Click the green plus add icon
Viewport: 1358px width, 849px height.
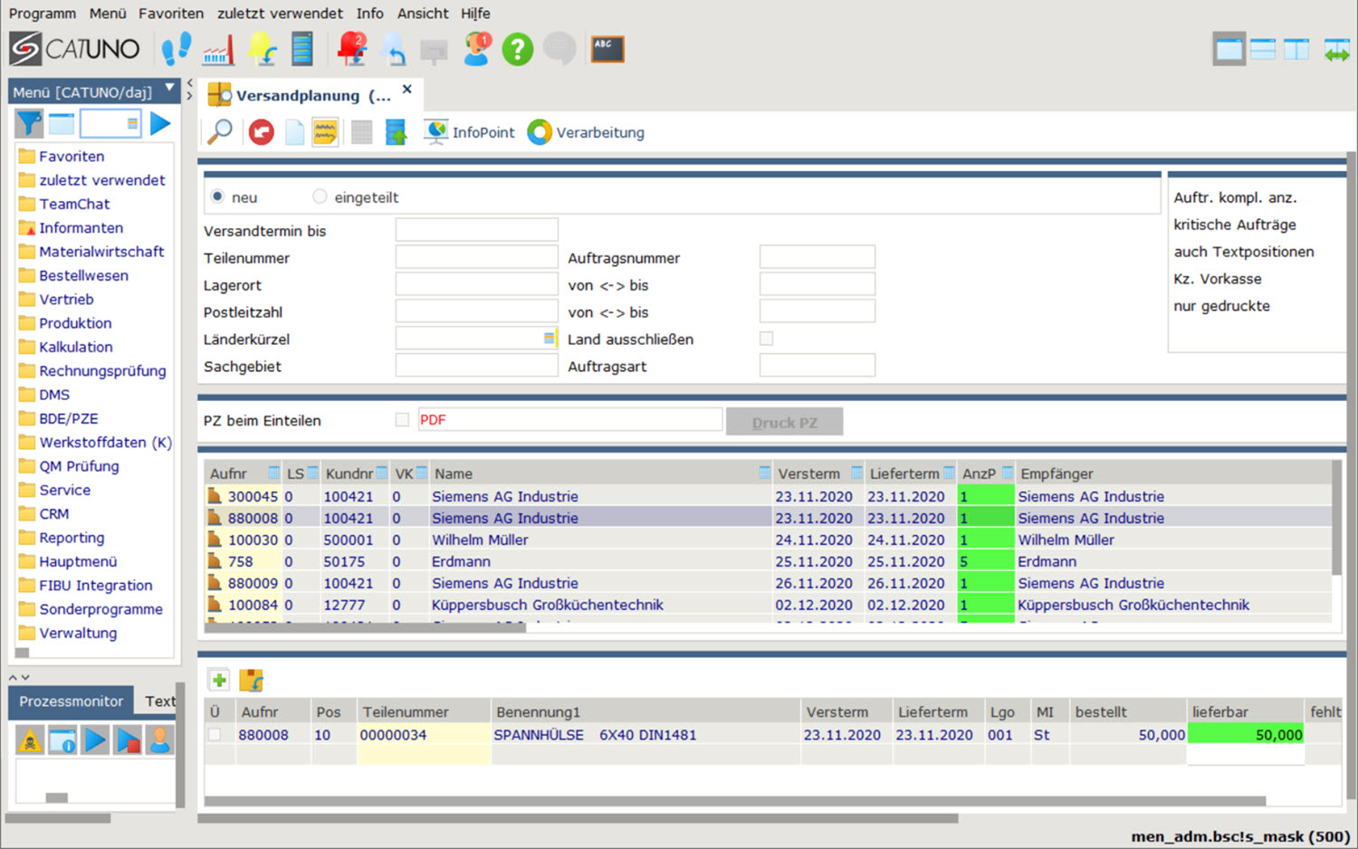219,680
